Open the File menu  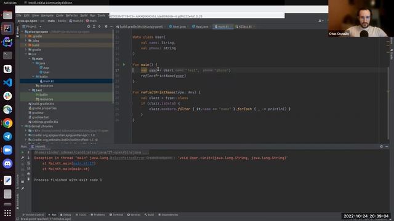click(19, 15)
